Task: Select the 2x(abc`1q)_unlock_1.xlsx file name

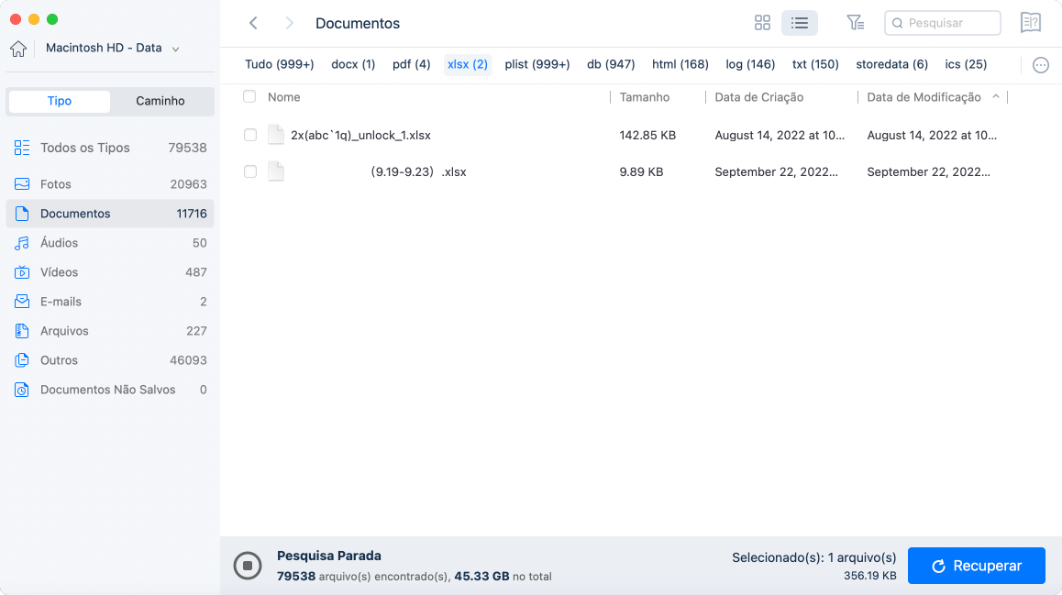Action: [361, 136]
